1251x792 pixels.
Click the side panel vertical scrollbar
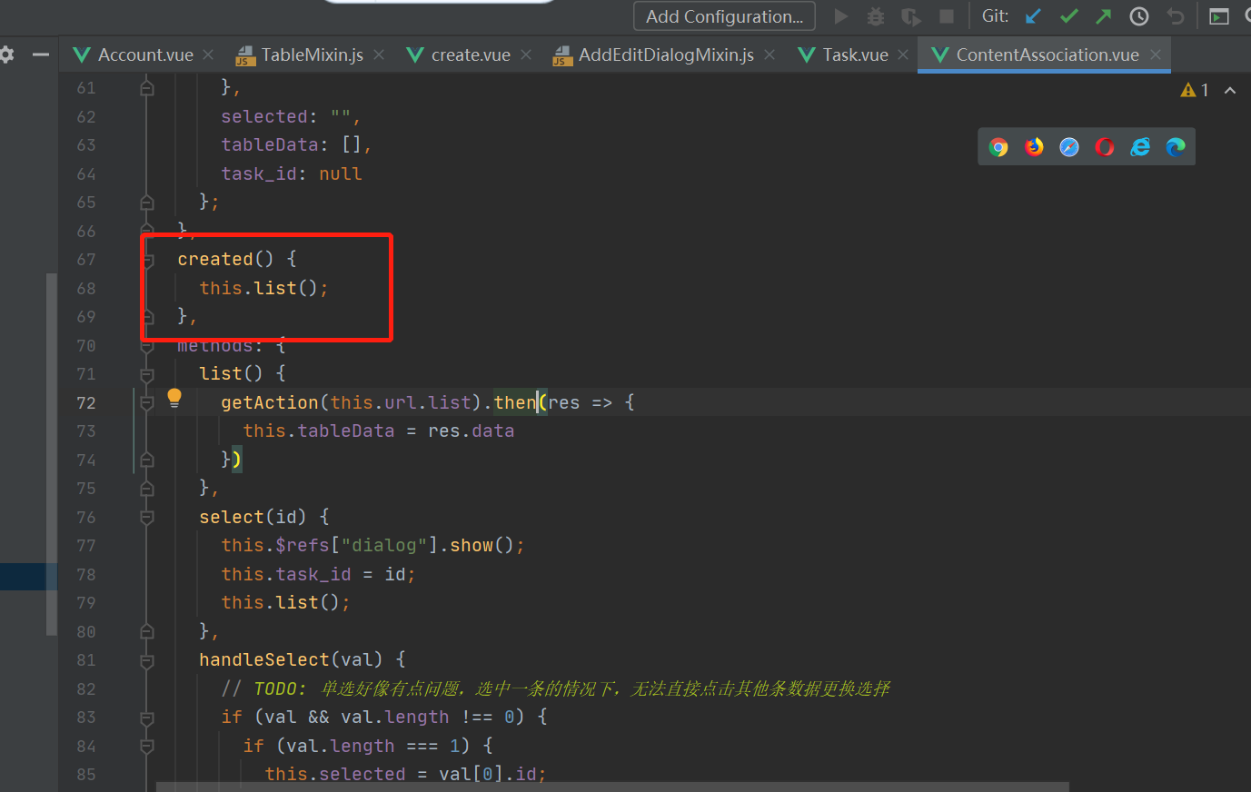pos(52,454)
